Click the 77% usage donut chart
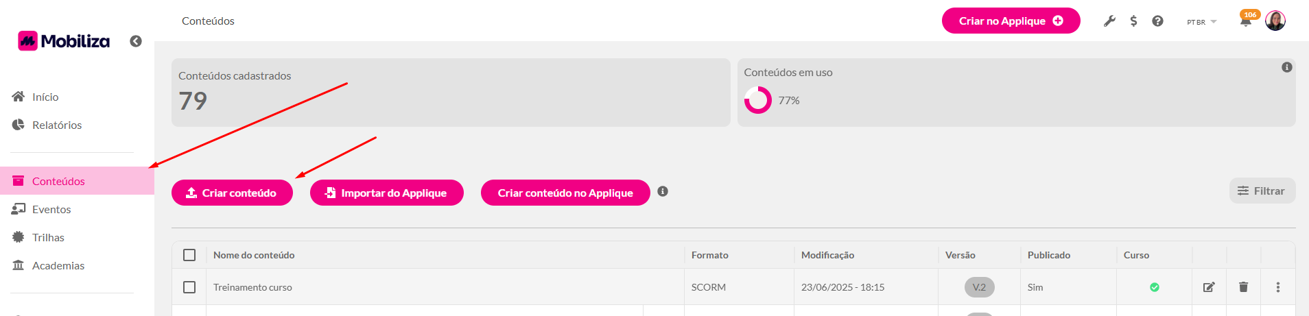Viewport: 1309px width, 316px height. pyautogui.click(x=758, y=100)
